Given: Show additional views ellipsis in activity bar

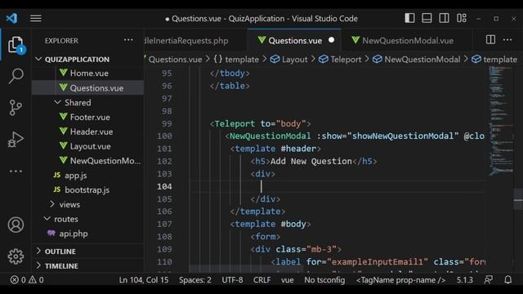Looking at the screenshot, I should click(16, 171).
